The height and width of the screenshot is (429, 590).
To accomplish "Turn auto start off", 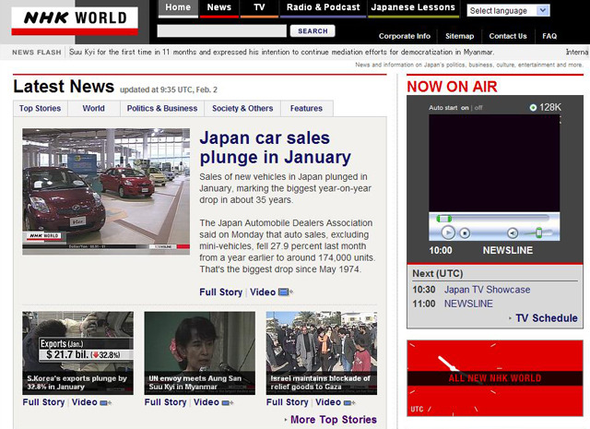I will [478, 108].
